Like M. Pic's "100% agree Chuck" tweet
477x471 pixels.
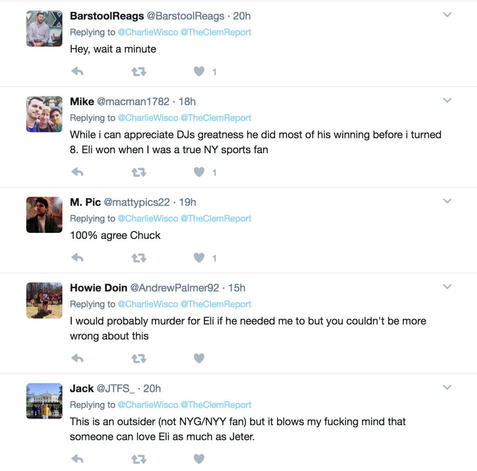(x=199, y=258)
